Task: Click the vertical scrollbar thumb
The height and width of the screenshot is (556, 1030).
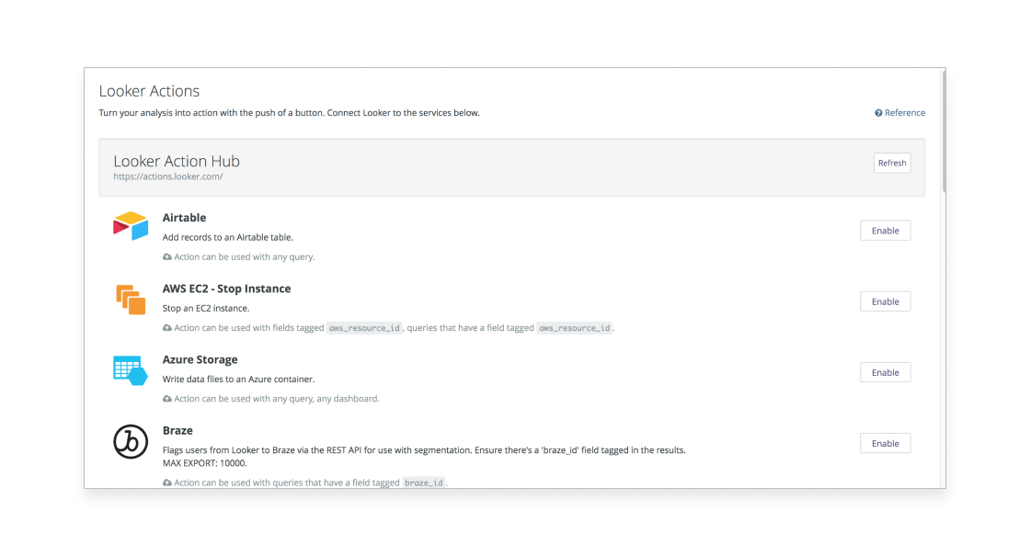Action: click(944, 130)
